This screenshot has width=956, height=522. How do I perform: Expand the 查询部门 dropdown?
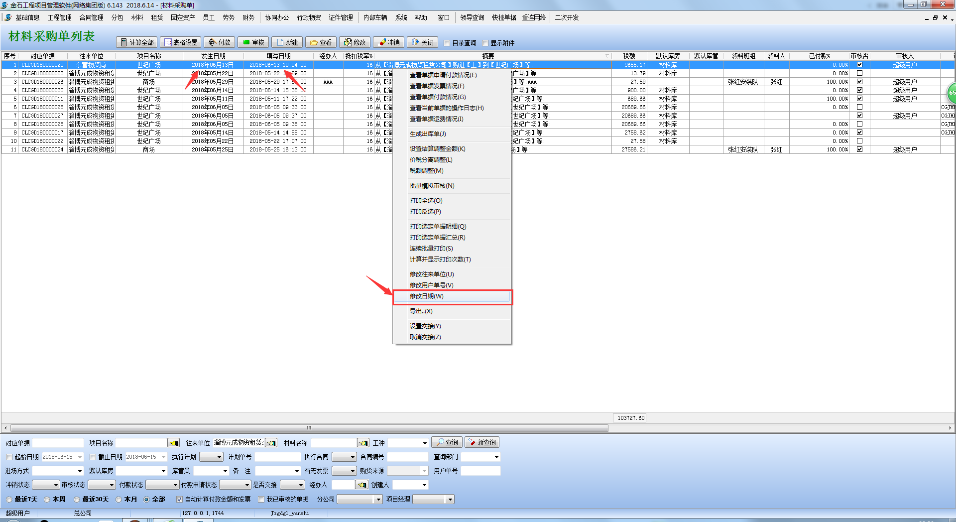click(496, 457)
